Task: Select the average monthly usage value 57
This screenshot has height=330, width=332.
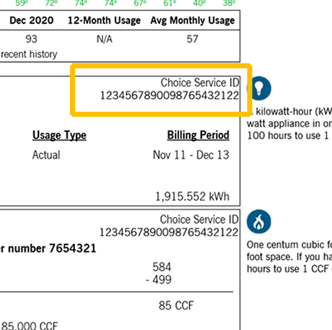Action: point(193,39)
